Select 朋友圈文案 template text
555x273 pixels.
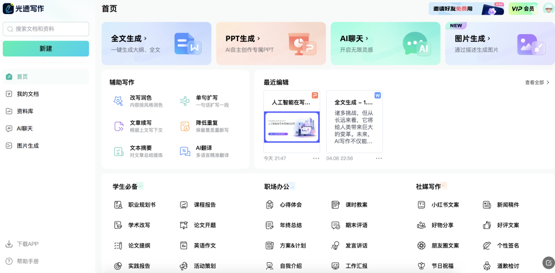point(446,246)
